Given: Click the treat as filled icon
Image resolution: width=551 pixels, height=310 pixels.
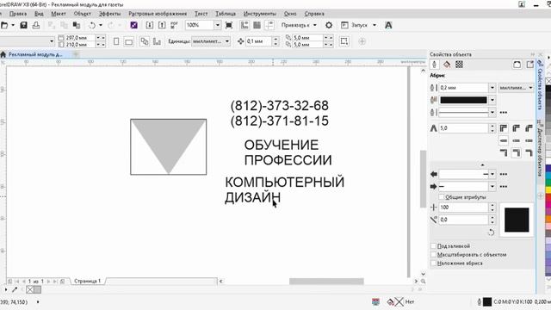Looking at the screenshot, I should 344,41.
